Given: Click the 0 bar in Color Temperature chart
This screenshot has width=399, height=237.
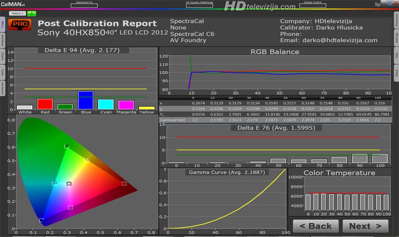Looking at the screenshot, I should (x=308, y=202).
